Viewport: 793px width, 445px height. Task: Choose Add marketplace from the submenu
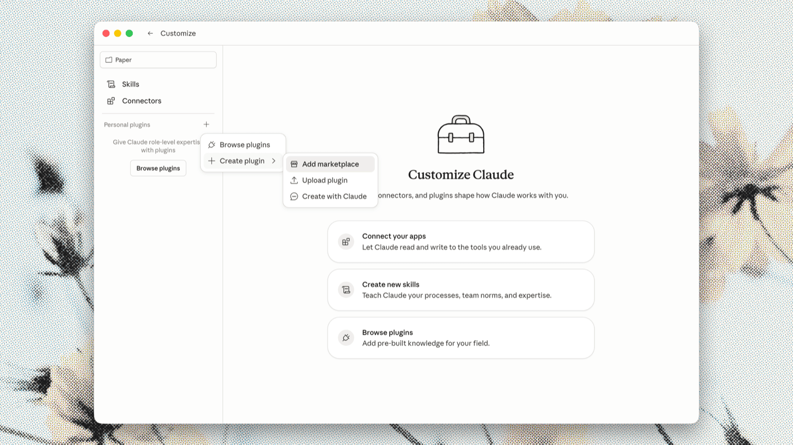pyautogui.click(x=330, y=164)
